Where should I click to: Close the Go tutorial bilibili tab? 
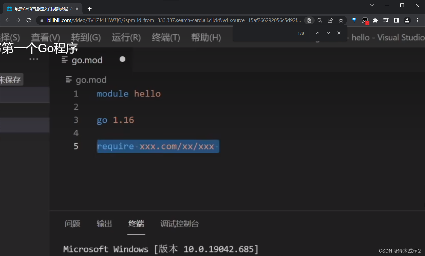77,9
